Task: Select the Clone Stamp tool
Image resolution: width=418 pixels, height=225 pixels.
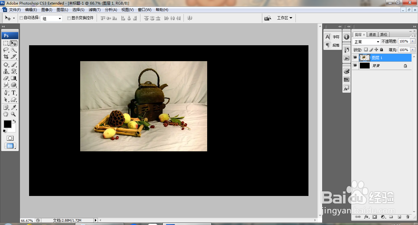Action: coord(6,72)
